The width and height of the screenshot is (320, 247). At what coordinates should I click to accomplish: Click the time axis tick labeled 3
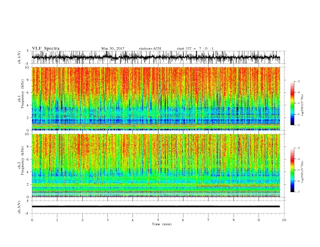coord(107,220)
